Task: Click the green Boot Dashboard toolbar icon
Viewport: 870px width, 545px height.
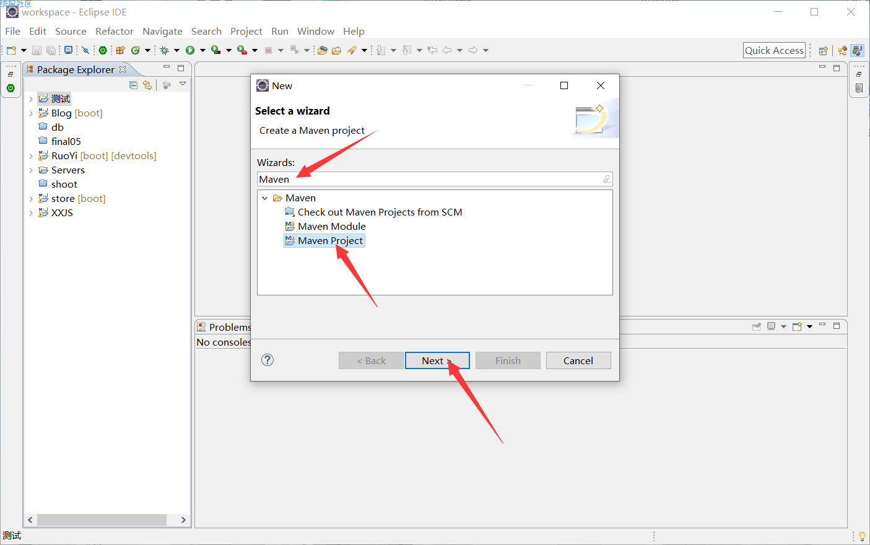Action: [103, 50]
